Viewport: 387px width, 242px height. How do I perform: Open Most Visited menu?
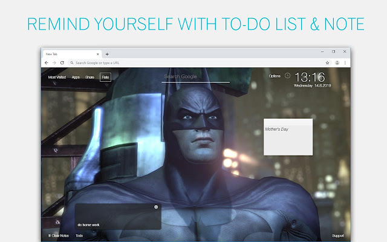coord(57,77)
